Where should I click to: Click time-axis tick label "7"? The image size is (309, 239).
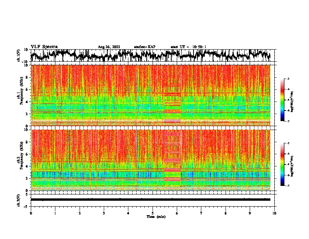[x=201, y=213]
